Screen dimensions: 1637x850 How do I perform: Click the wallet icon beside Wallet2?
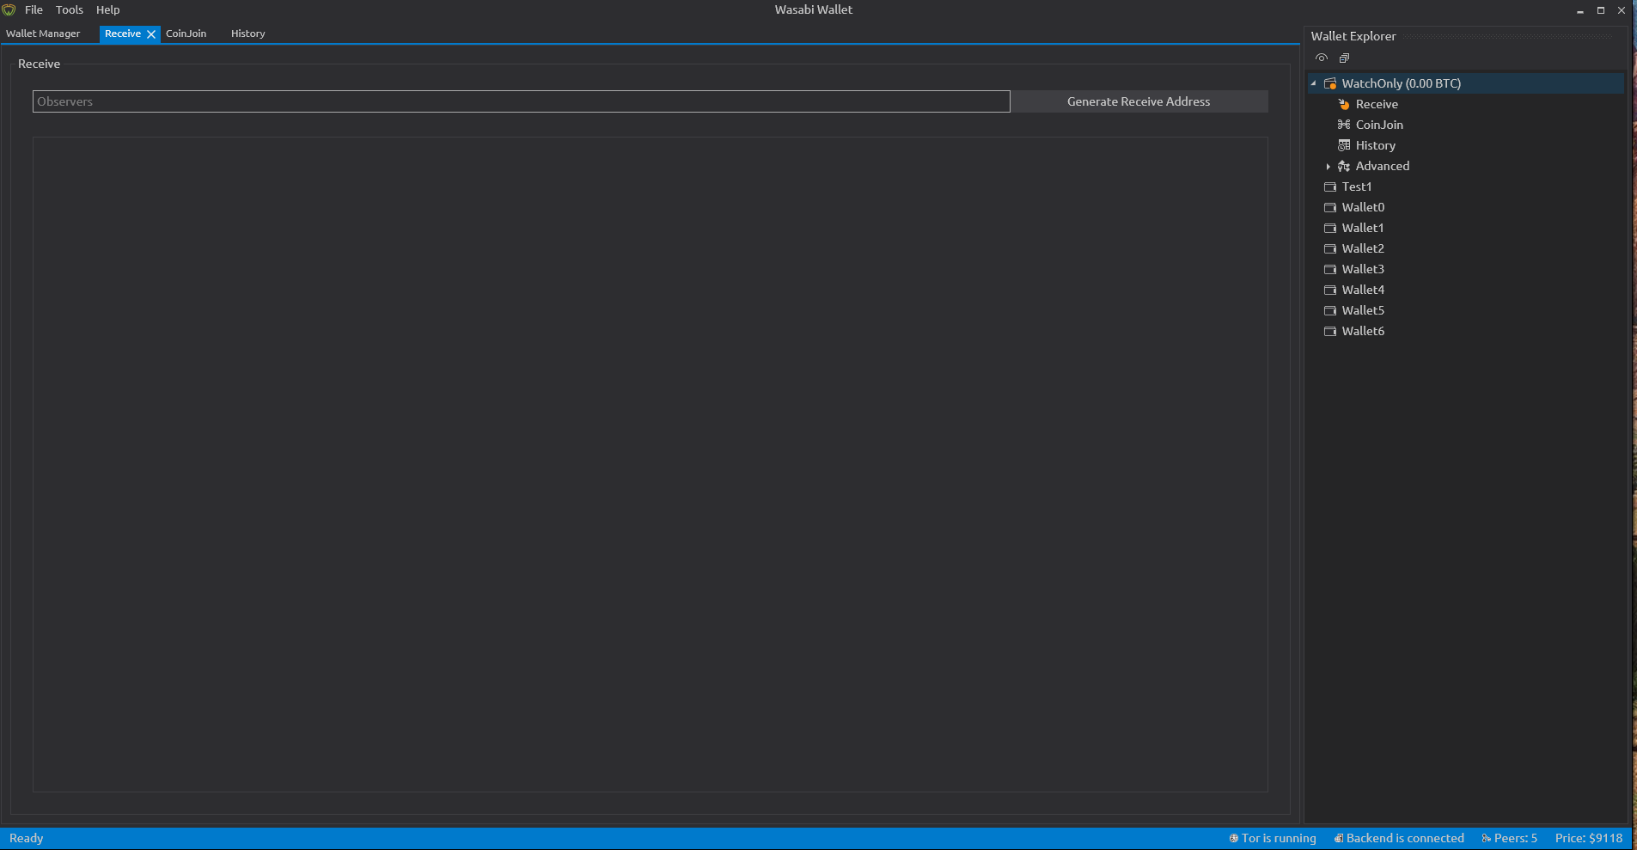pyautogui.click(x=1330, y=248)
